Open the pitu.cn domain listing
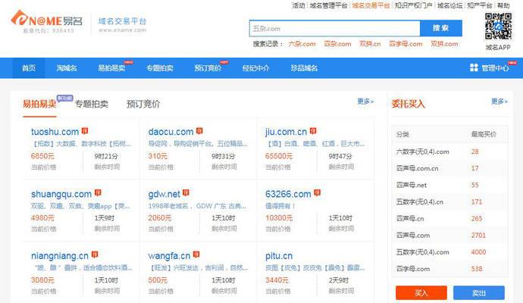The height and width of the screenshot is (303, 523). 279,256
